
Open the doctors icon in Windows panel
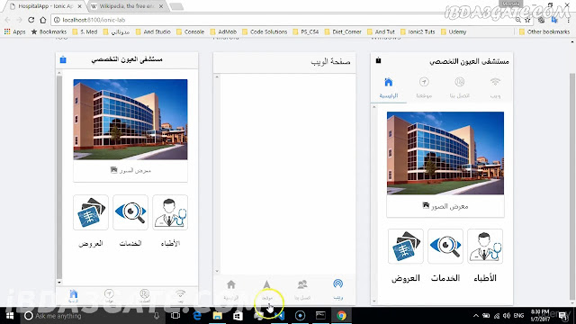[x=485, y=246]
